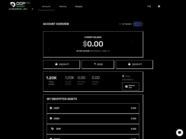Click the DOP balance 0.00
Screen dimensions: 186x139
(133, 129)
